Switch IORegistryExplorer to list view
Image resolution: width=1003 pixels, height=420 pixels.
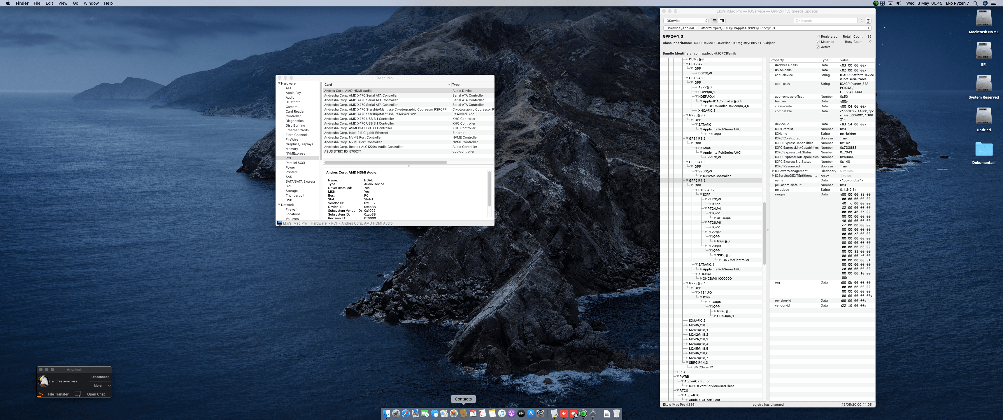pyautogui.click(x=714, y=21)
